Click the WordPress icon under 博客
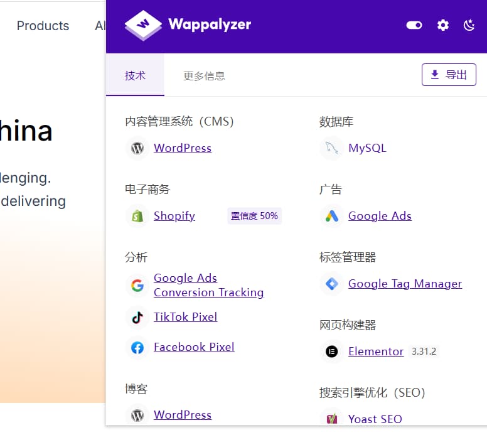Image resolution: width=487 pixels, height=435 pixels. point(137,415)
